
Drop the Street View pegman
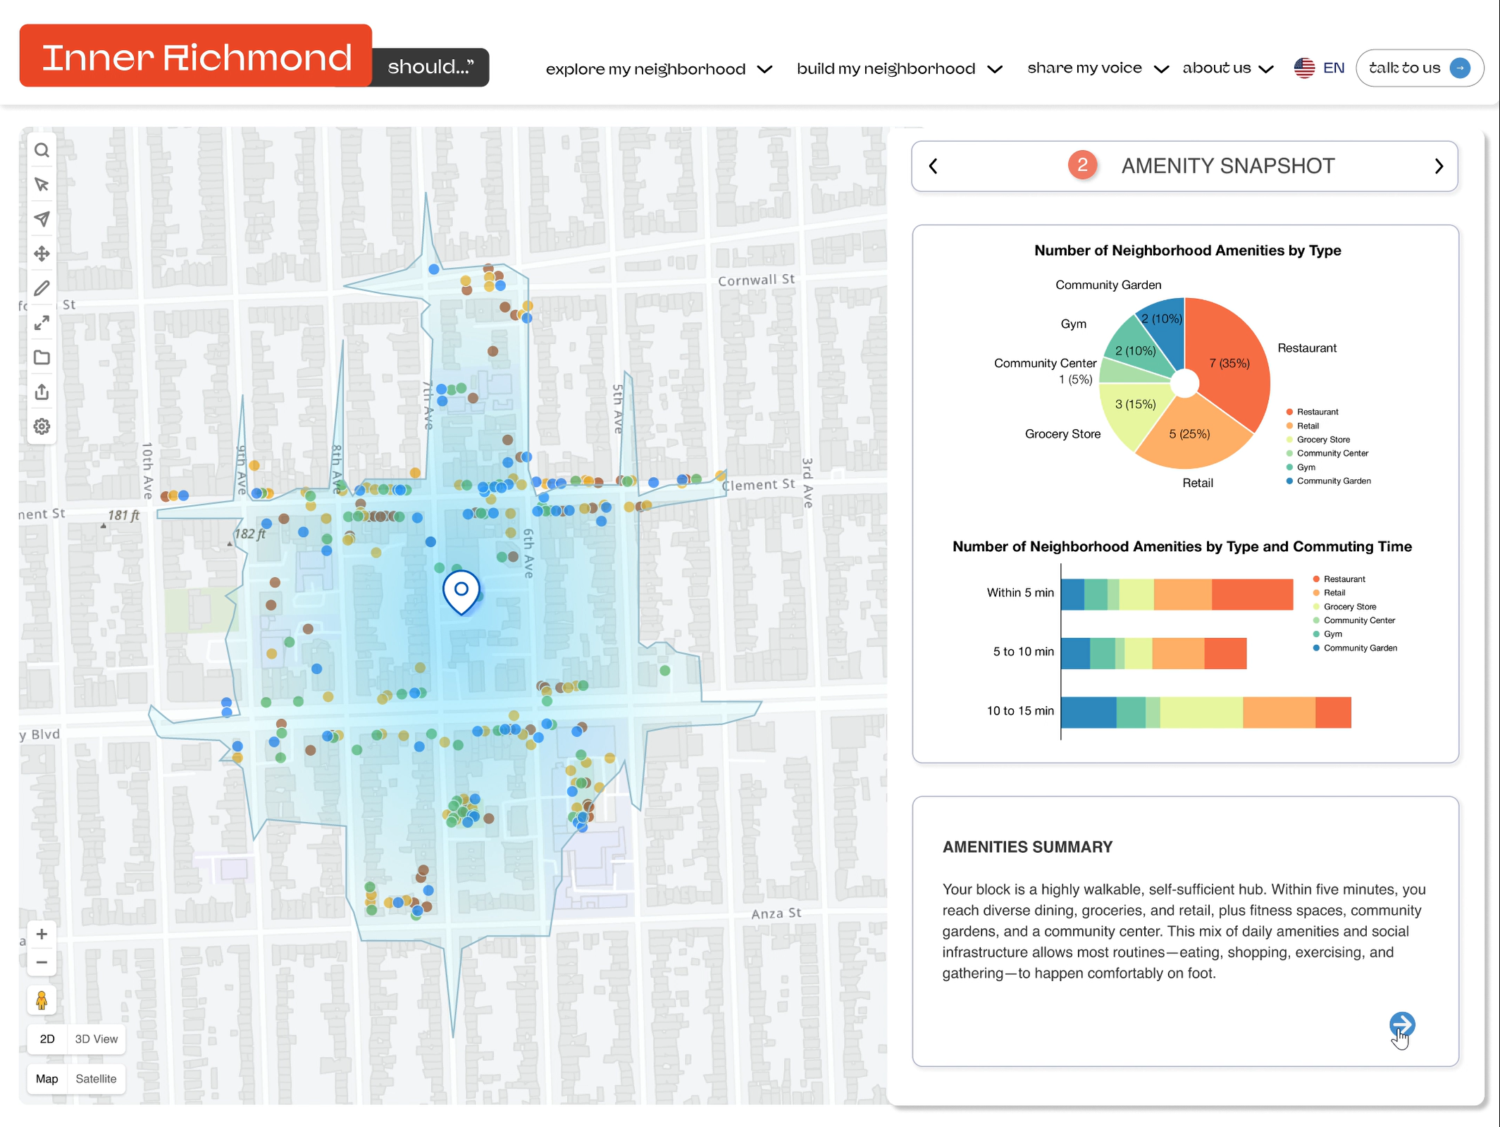pos(42,1000)
